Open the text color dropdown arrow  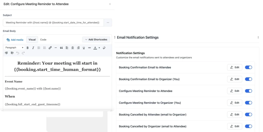pyautogui.click(x=99, y=48)
